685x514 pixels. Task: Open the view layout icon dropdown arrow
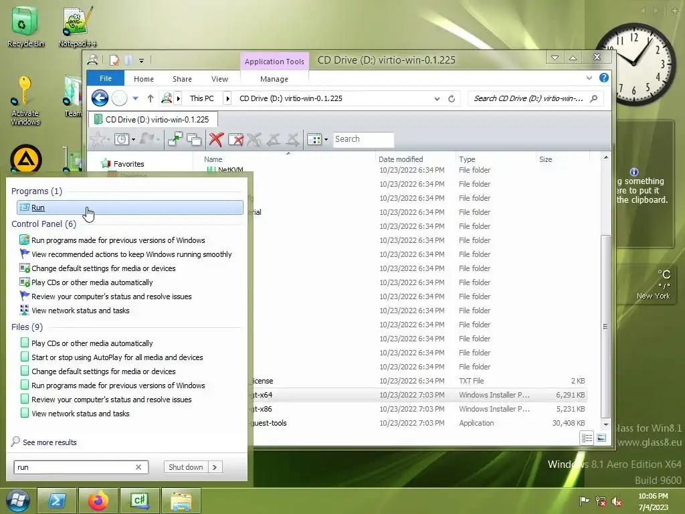(x=326, y=140)
